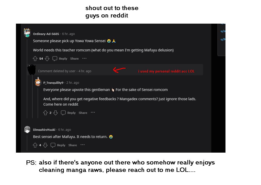Upvote P_Tranquility9's comment
Viewport: 261px width, 185px height.
point(46,113)
